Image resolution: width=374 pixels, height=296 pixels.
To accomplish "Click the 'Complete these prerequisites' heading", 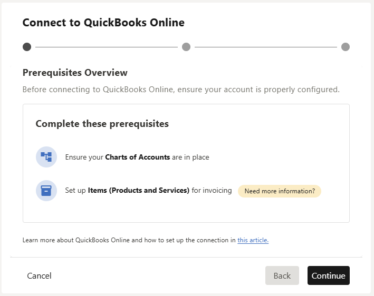I will coord(102,124).
